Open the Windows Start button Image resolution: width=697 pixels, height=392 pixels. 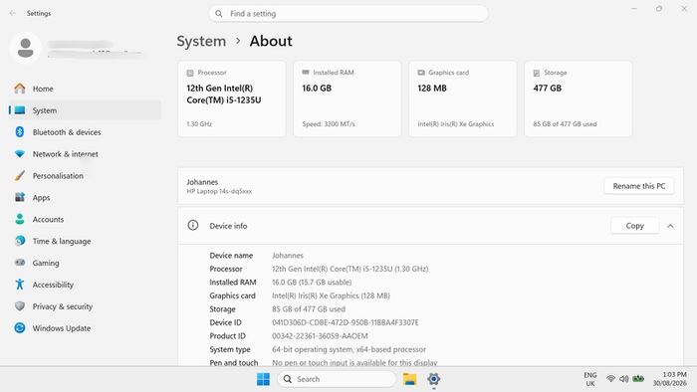tap(263, 379)
